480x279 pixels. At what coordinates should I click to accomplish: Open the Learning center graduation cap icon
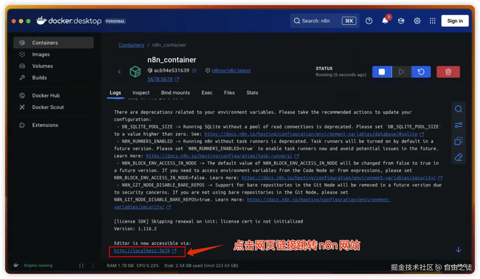(x=401, y=21)
